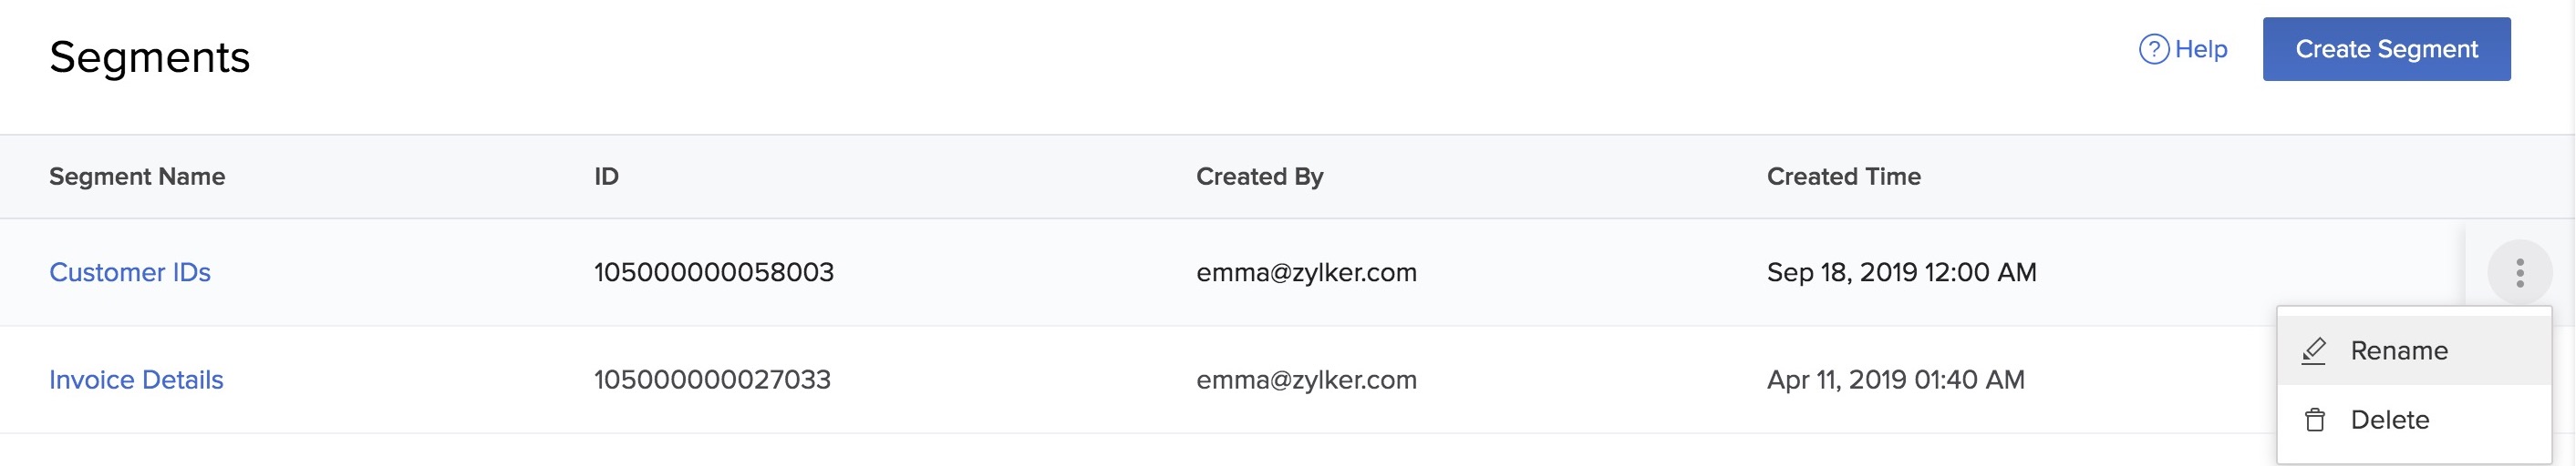Choose Rename from the context menu

(x=2398, y=351)
